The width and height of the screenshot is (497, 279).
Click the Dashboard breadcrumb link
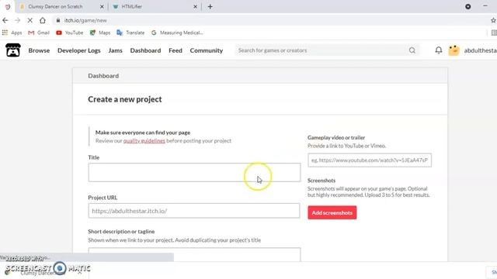(x=103, y=76)
